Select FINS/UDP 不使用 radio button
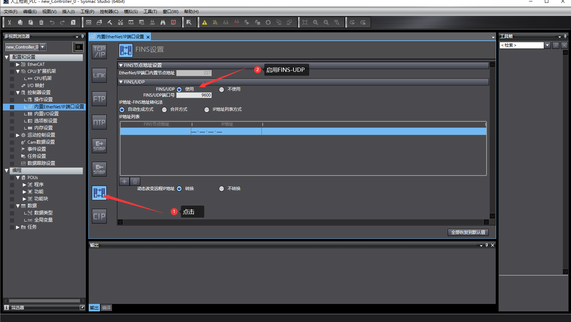 [x=222, y=90]
